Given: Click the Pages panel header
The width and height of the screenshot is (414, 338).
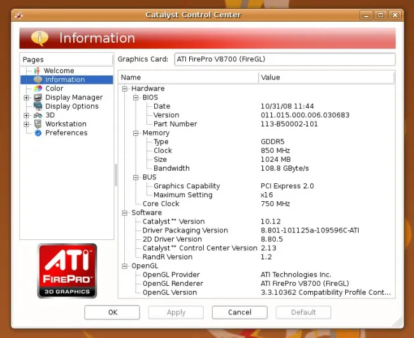Looking at the screenshot, I should point(67,60).
